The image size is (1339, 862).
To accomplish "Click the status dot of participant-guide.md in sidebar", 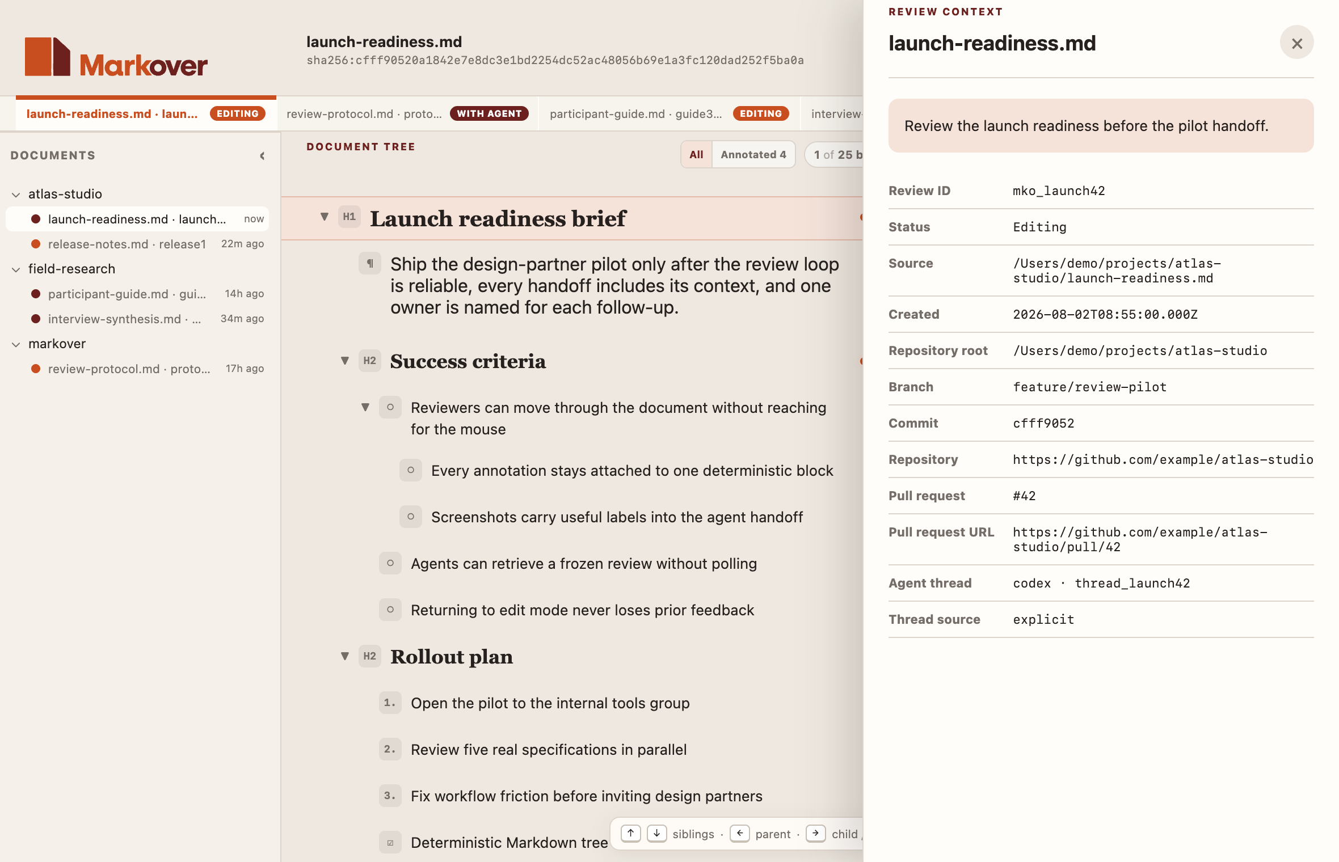I will click(36, 294).
